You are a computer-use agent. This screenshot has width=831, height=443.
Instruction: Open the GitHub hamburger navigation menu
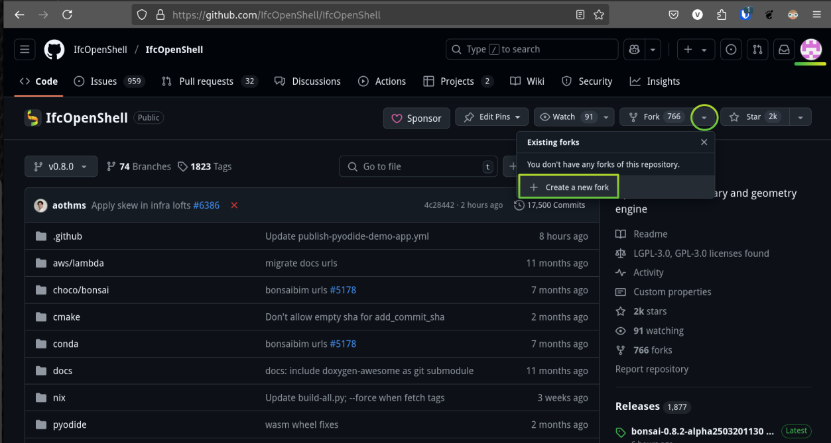click(x=25, y=50)
